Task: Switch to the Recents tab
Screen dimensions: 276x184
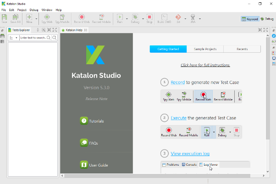Action: [242, 49]
